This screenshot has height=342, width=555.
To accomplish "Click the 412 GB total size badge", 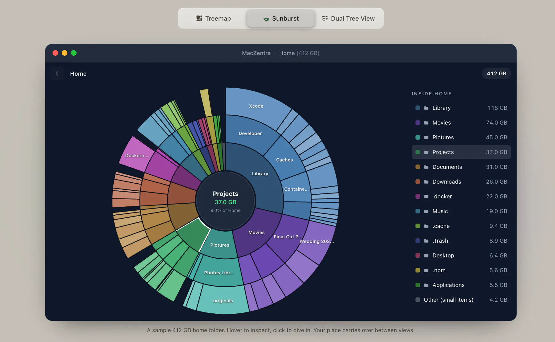I will coord(496,74).
